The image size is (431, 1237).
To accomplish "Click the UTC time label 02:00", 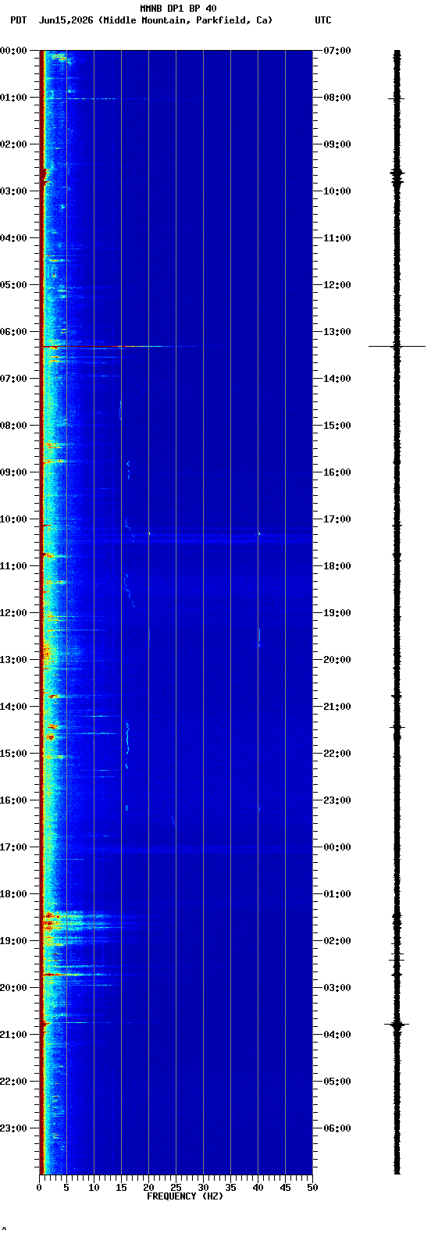I will [x=337, y=941].
